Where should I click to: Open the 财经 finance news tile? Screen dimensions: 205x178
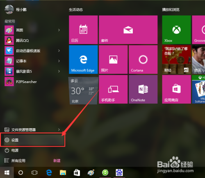(176, 60)
